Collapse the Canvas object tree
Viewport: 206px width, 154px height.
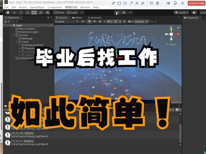tap(14, 35)
